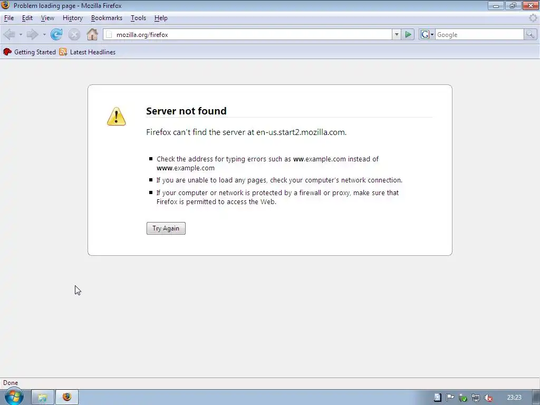Minimize the Firefox window

pos(496,5)
